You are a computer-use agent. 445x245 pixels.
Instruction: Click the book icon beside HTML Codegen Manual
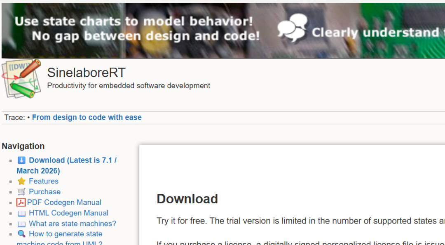(x=21, y=213)
